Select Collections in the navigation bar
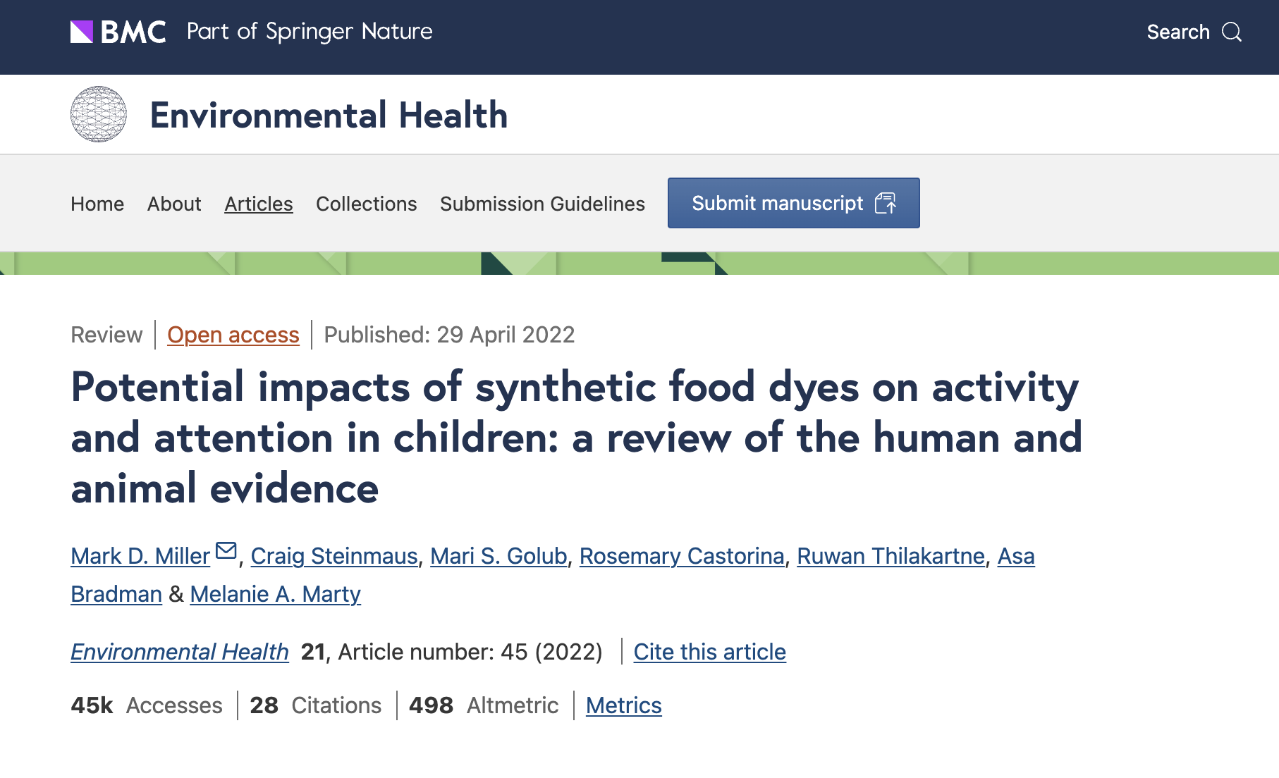Screen dimensions: 1279x778 [x=367, y=204]
